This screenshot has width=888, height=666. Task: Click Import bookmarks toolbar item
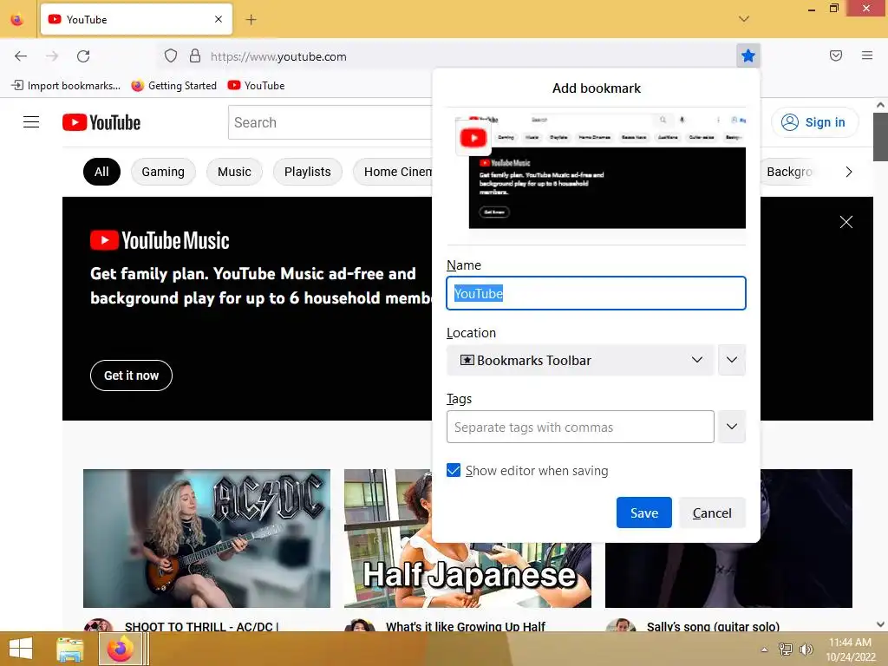[66, 86]
